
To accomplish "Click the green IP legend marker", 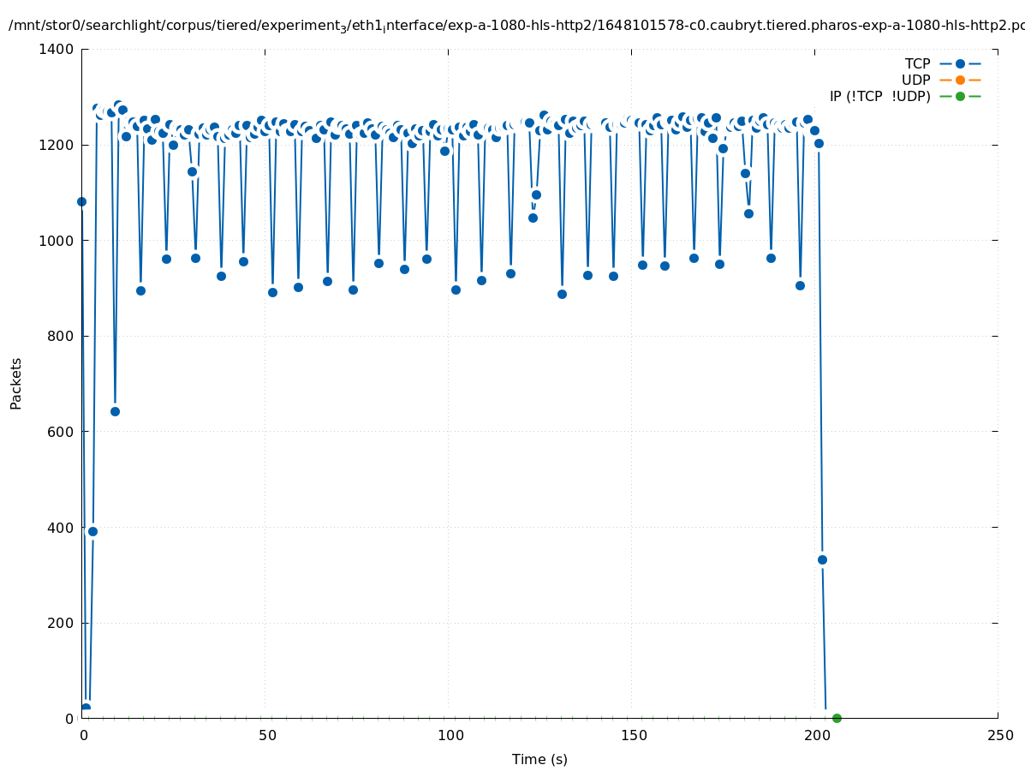I will click(x=960, y=96).
